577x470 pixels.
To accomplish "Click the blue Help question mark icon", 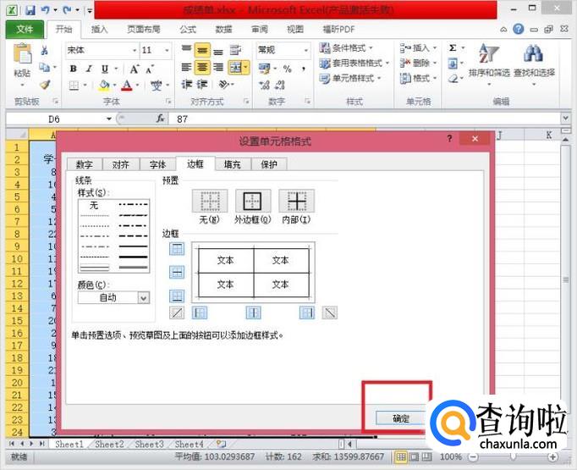I will [x=519, y=29].
